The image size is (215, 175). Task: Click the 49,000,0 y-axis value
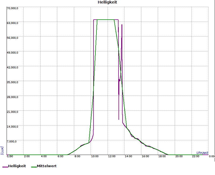[12, 53]
